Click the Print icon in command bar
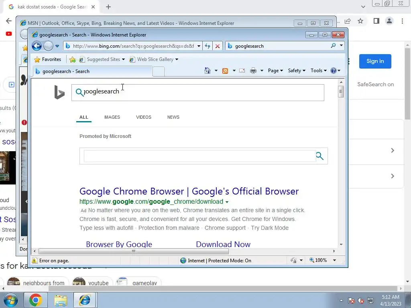This screenshot has width=411, height=308. (253, 71)
